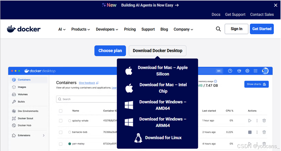
Task: Click the Volumes sidebar icon
Action: pyautogui.click(x=14, y=94)
